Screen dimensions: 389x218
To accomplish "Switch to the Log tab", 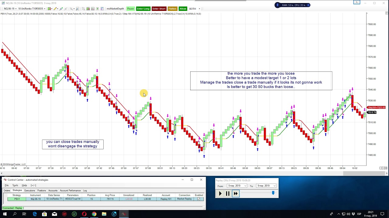I will coord(85,190).
